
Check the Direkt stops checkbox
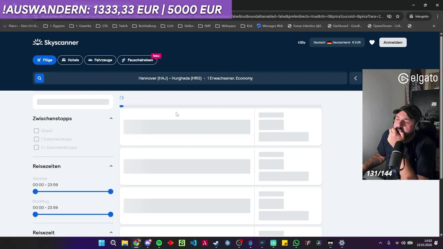36,131
